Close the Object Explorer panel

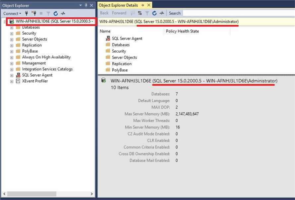click(91, 5)
